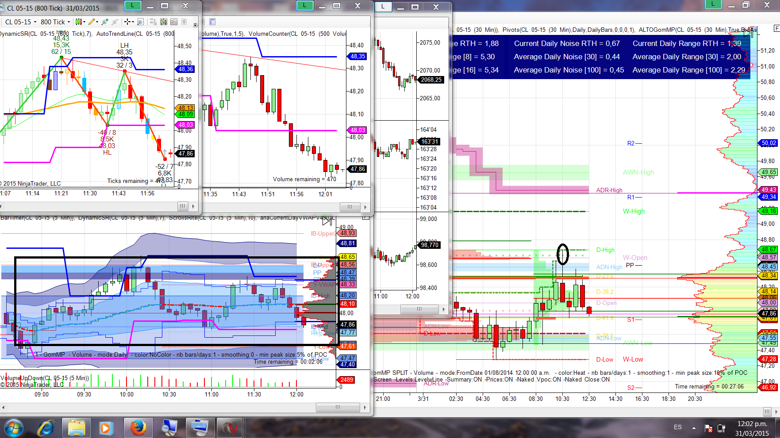Viewport: 780px width, 438px height.
Task: Click the third chart horizontal scrollbar thumb
Action: (x=419, y=309)
